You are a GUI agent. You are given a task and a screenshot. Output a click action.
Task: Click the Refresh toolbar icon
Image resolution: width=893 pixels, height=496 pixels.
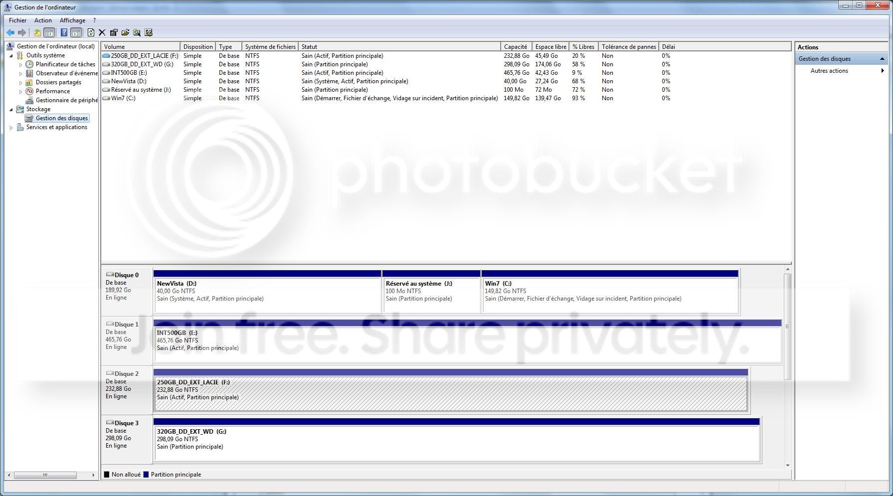click(x=91, y=32)
